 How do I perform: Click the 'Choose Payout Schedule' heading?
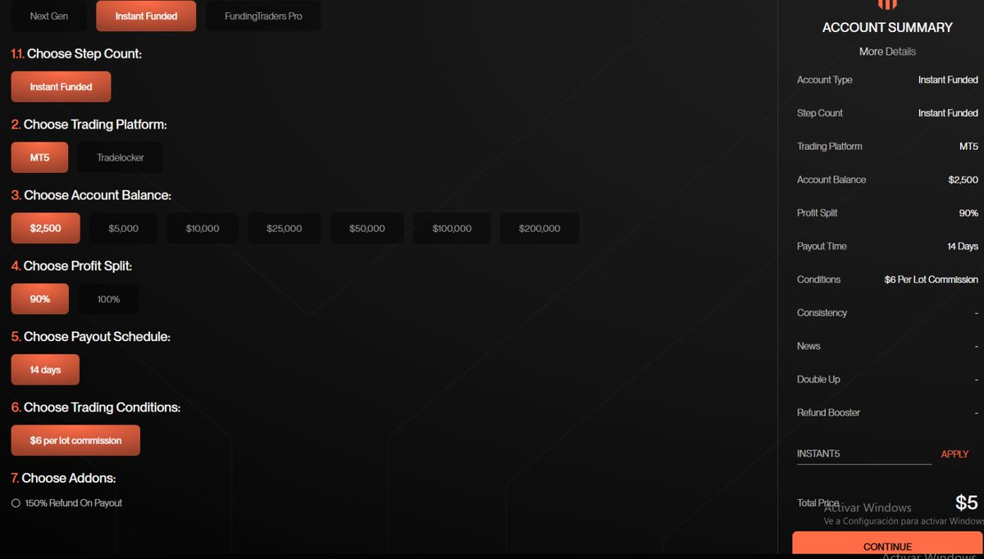(x=91, y=337)
